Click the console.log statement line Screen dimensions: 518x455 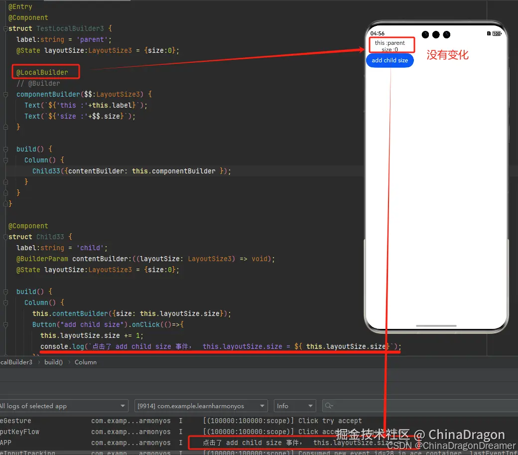[x=221, y=346]
